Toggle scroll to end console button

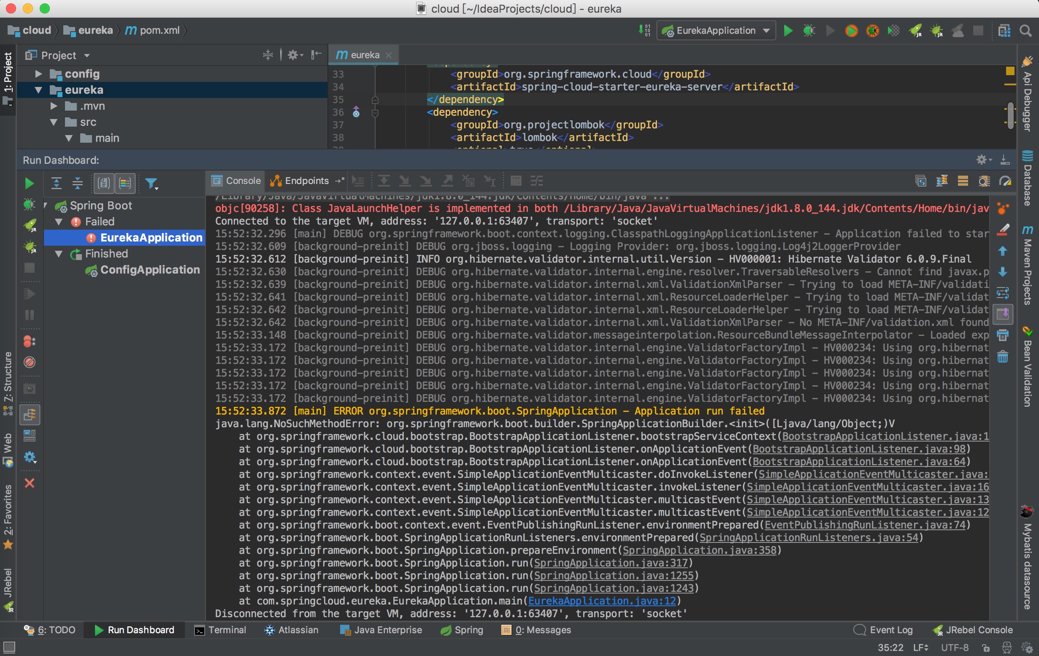point(1002,314)
